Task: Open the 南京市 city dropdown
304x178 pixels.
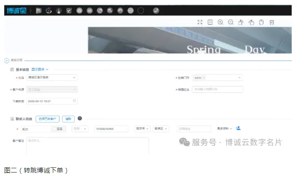Action: point(142,128)
